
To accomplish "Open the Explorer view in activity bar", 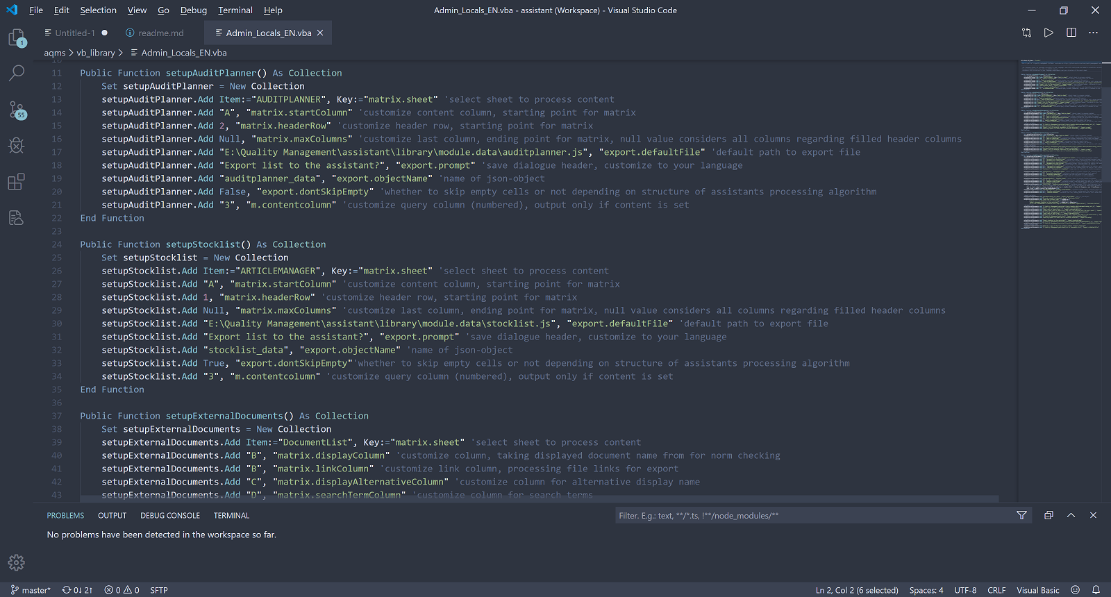I will (x=17, y=37).
